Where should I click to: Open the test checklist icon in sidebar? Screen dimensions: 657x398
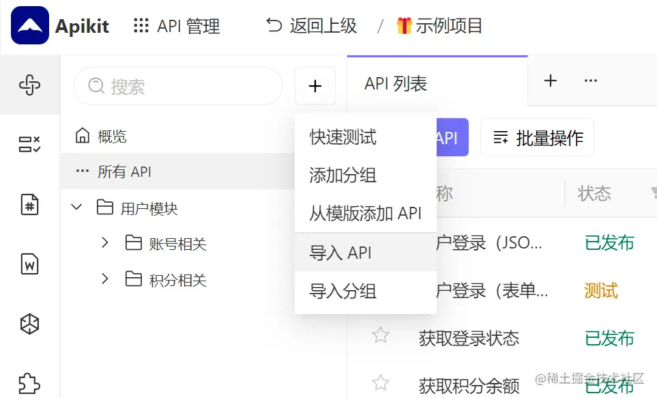pos(29,143)
